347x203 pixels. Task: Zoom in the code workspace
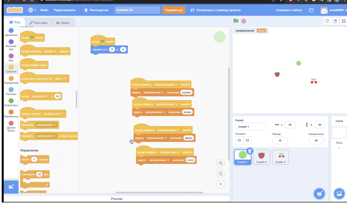pyautogui.click(x=221, y=163)
